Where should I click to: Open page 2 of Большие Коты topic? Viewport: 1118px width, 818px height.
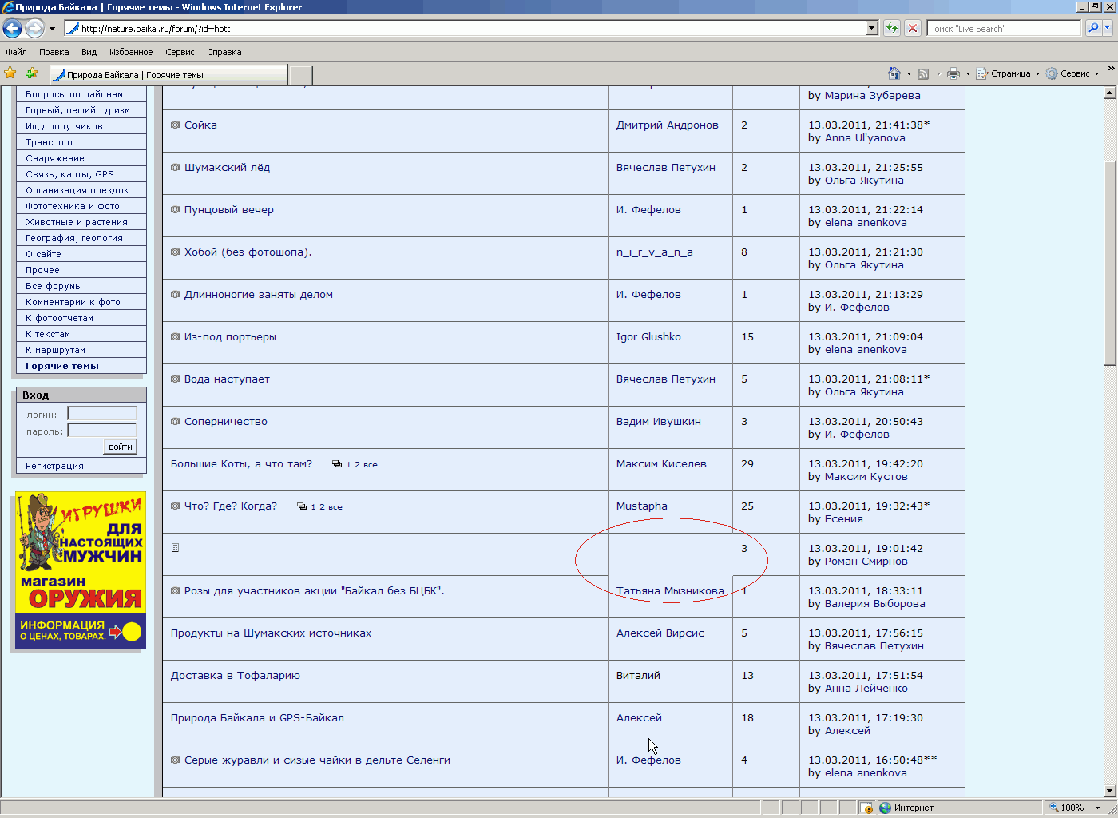357,465
